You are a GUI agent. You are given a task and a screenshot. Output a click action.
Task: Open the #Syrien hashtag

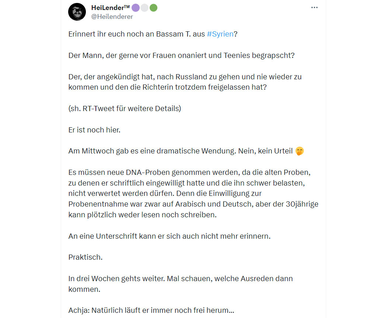[220, 34]
